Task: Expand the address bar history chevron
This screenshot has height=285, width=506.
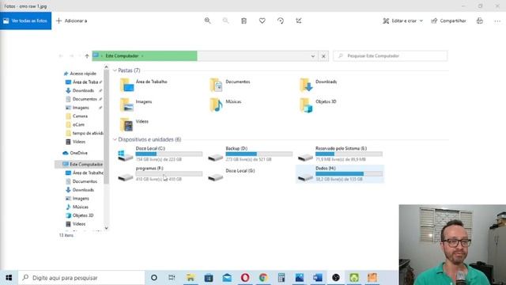Action: 313,56
